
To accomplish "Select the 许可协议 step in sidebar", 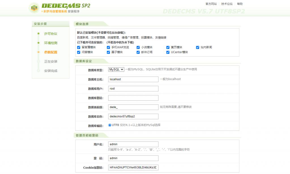I will pos(51,33).
